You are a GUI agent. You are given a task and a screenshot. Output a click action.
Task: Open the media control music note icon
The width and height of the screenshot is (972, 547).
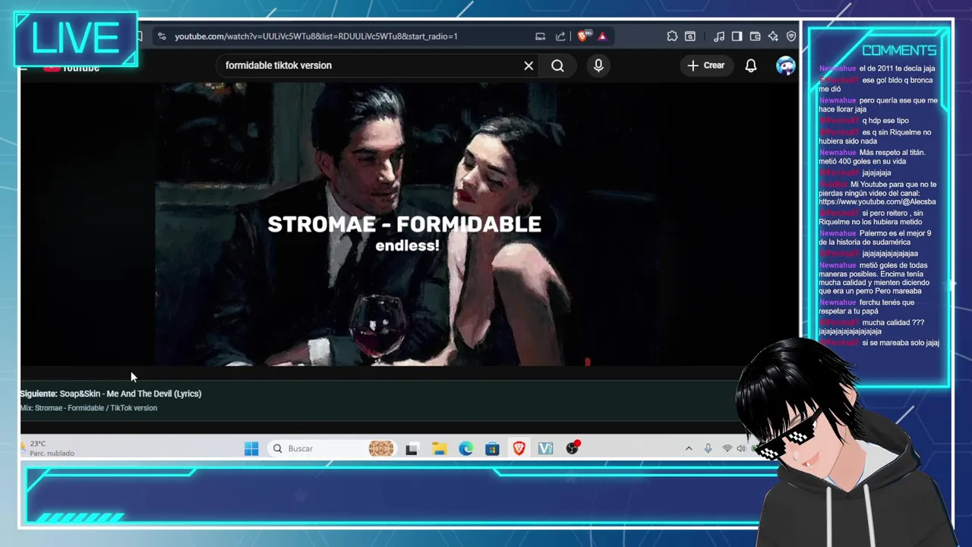point(718,36)
